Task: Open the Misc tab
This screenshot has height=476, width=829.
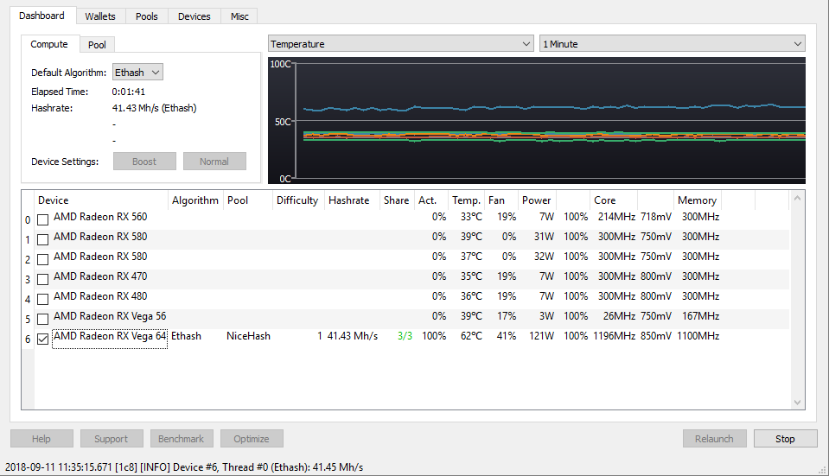Action: [239, 16]
